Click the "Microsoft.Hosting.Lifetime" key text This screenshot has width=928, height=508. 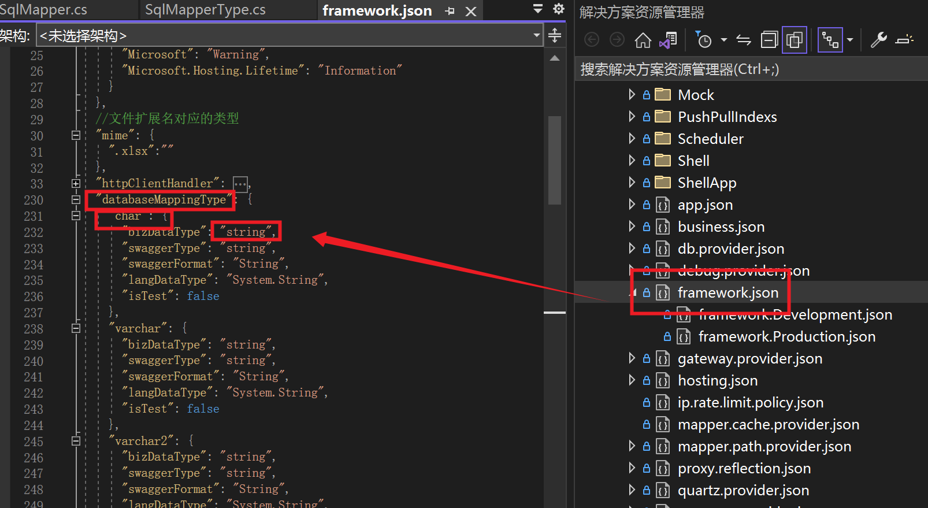click(213, 71)
